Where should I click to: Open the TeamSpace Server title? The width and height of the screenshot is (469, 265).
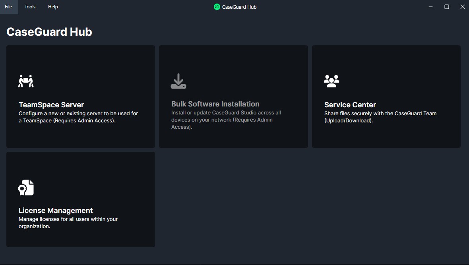coord(51,104)
